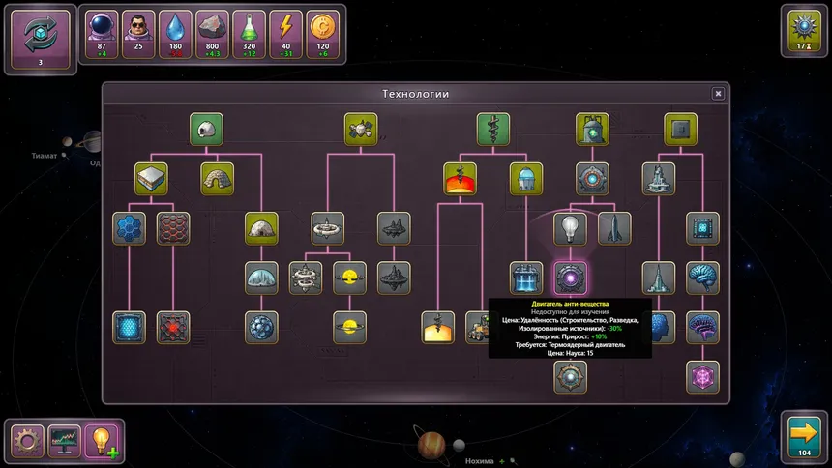Select the layered cube block technology
This screenshot has width=832, height=468.
pos(151,179)
